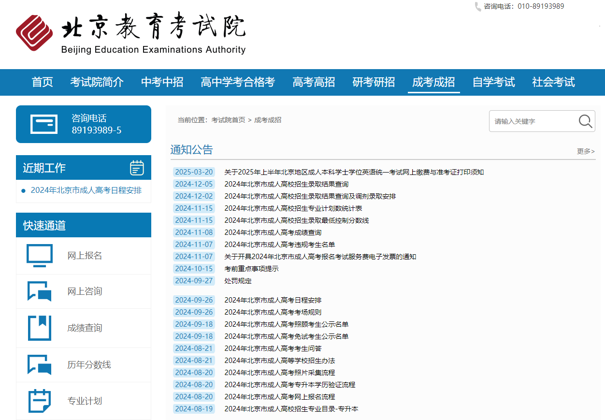Viewport: 605px width, 420px height.
Task: Click the monitor icon for 网上报名
Action: 40,256
